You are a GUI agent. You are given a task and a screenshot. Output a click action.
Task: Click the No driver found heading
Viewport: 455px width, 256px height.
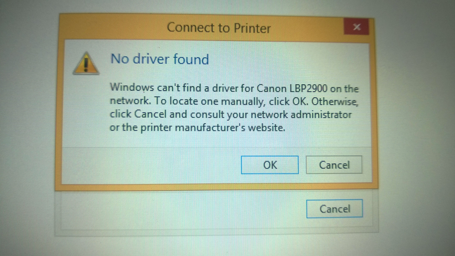160,59
